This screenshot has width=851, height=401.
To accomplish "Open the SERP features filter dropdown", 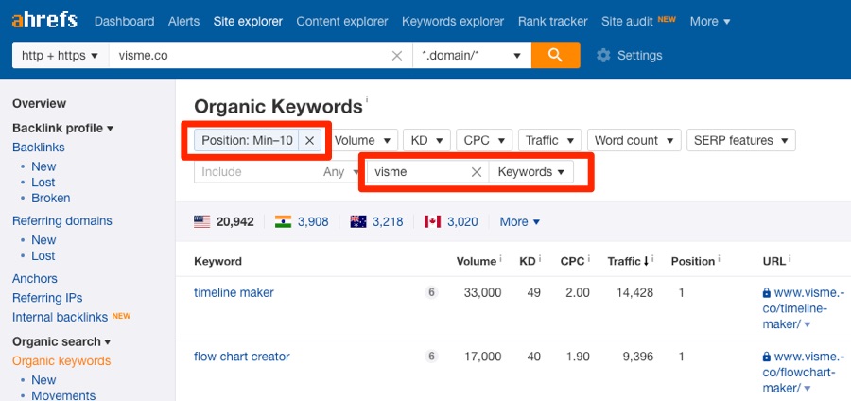I will point(740,140).
